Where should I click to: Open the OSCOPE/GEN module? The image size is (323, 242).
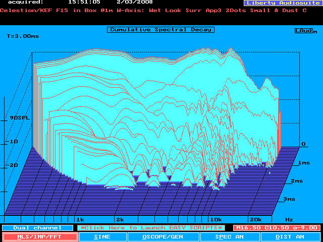[x=163, y=236]
